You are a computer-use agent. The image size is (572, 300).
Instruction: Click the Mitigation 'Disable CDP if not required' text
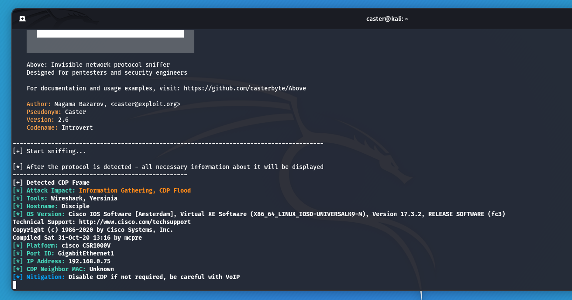click(116, 277)
